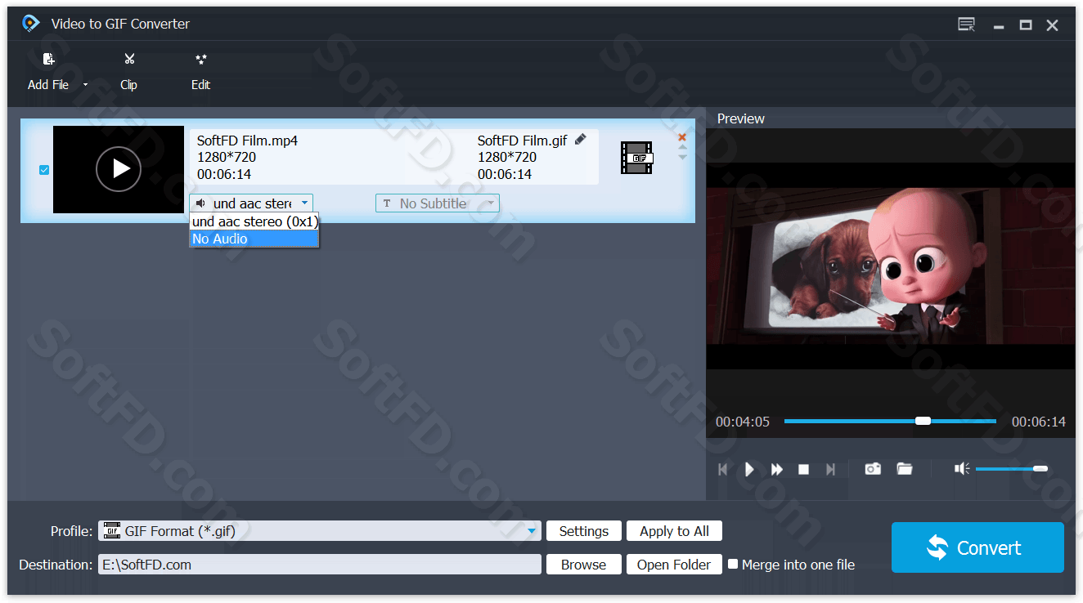
Task: Click the preview video frame
Action: 891,266
